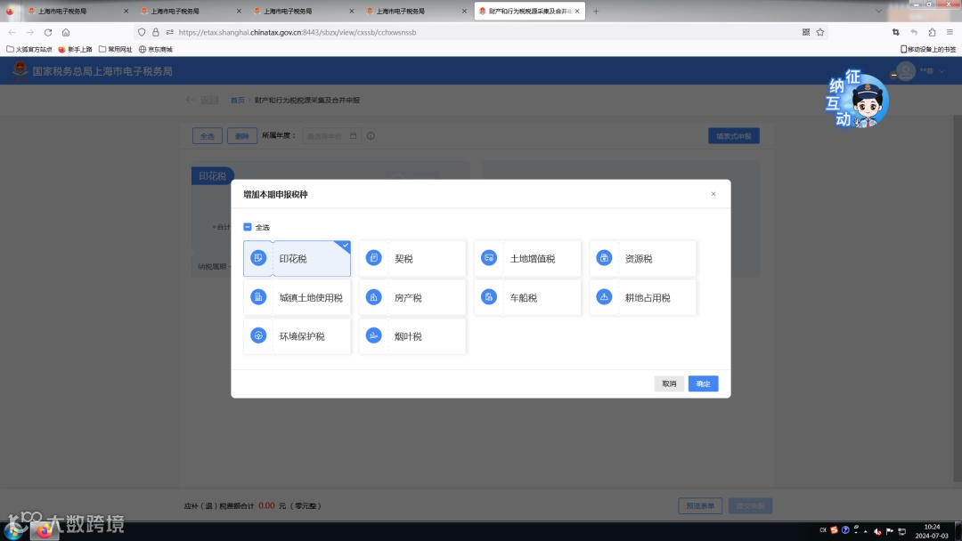Switch to second 上海市电子税务局 tab
Screen dimensions: 962x541
189,11
